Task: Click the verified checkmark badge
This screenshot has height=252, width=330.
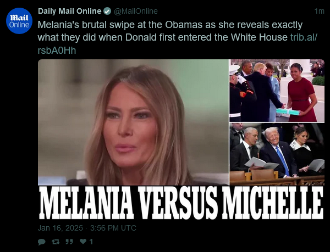Action: [x=107, y=11]
